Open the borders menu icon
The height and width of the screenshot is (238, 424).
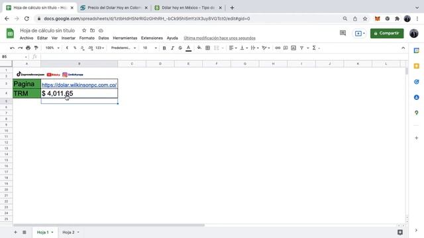tap(207, 48)
